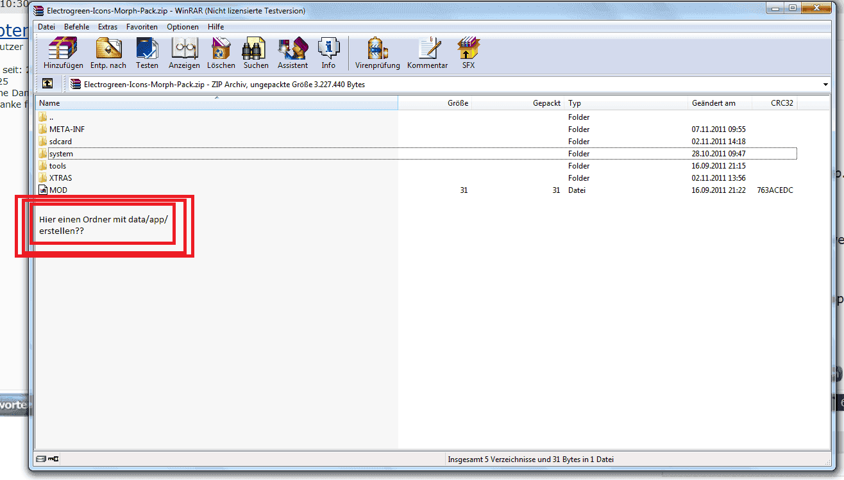Click status bar summary text
The image size is (844, 480).
pos(531,459)
